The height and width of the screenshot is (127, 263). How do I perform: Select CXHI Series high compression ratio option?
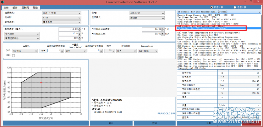coord(219,44)
